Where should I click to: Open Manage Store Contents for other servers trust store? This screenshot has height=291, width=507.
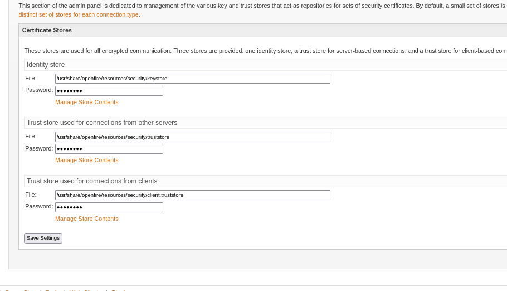[87, 160]
